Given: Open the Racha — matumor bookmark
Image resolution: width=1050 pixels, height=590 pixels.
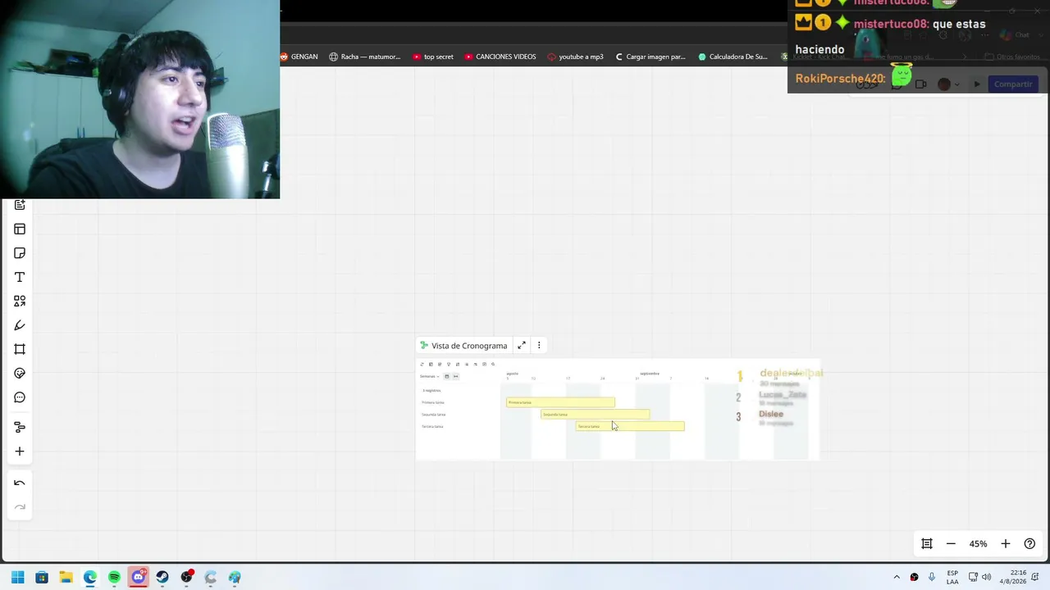Looking at the screenshot, I should click(365, 57).
